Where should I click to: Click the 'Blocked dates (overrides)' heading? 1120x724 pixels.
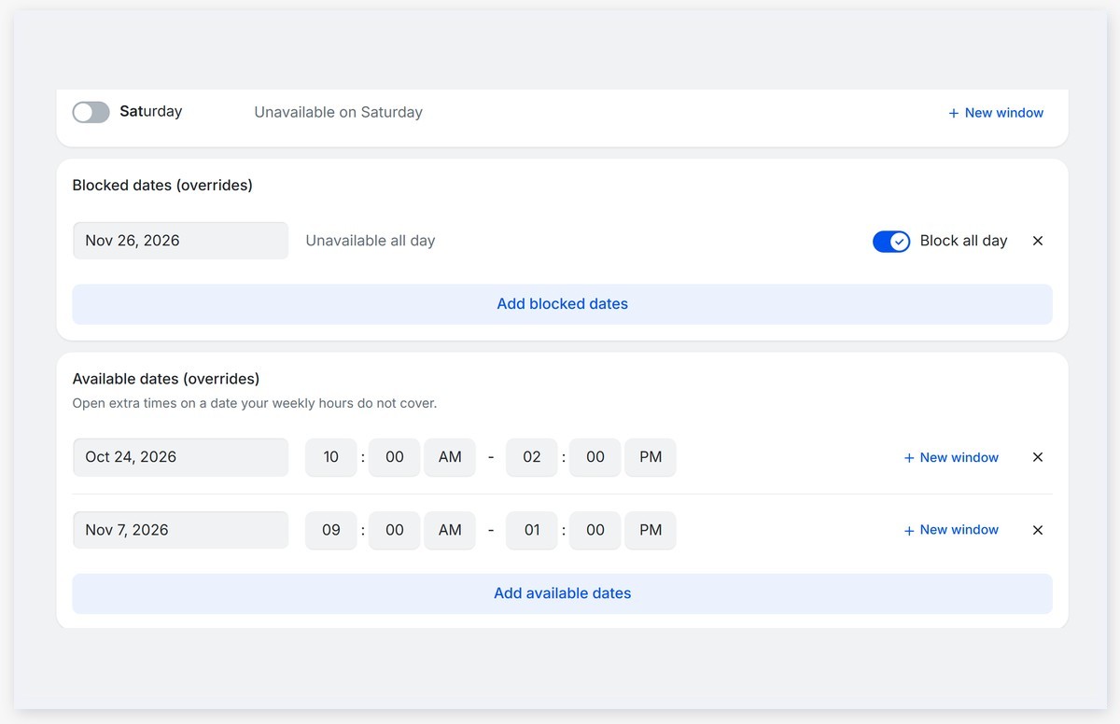coord(162,186)
